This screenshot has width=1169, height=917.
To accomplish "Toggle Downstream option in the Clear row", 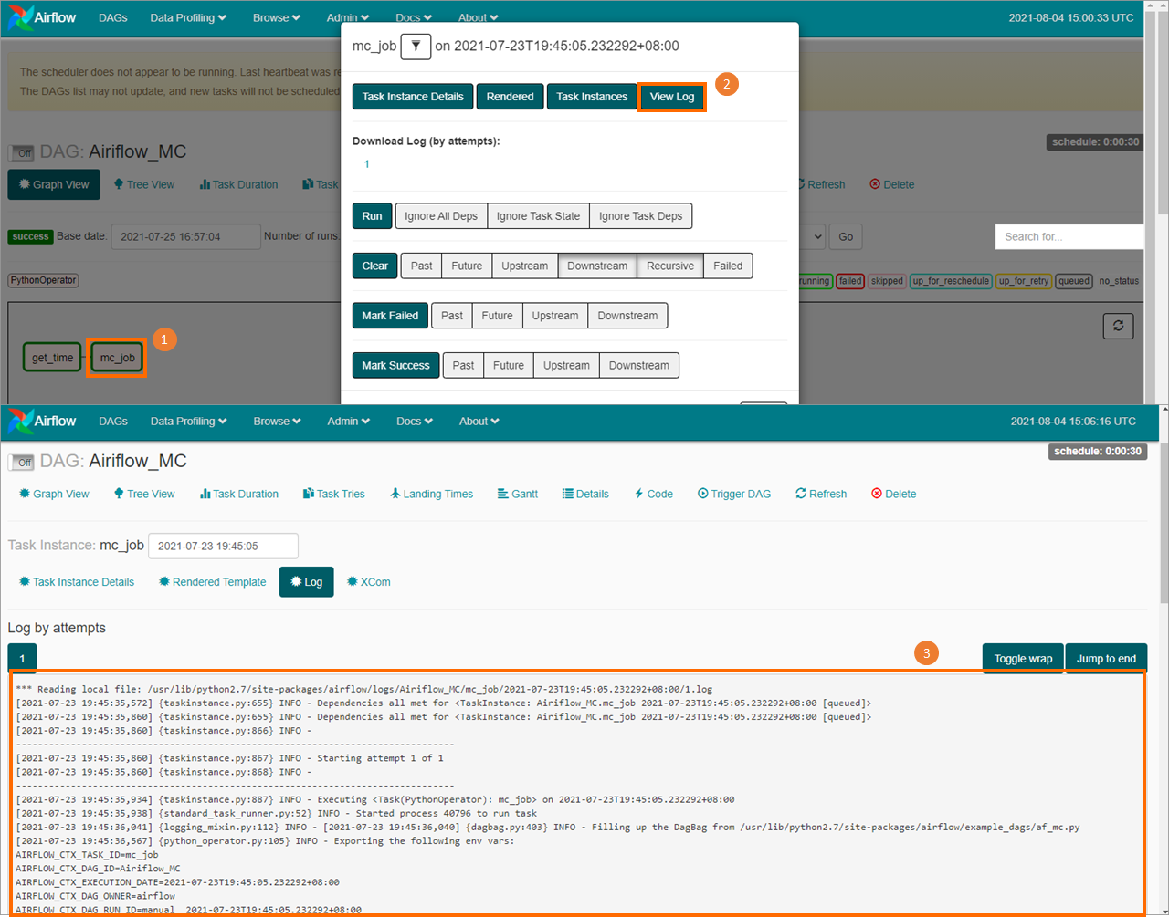I will tap(597, 266).
